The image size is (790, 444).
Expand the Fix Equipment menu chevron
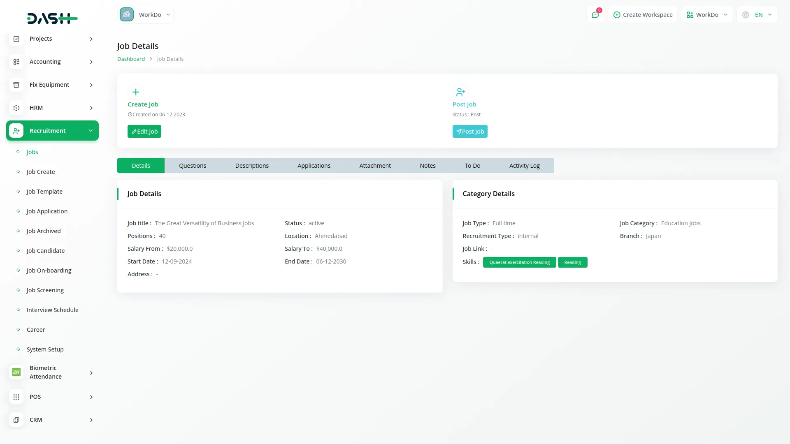91,85
